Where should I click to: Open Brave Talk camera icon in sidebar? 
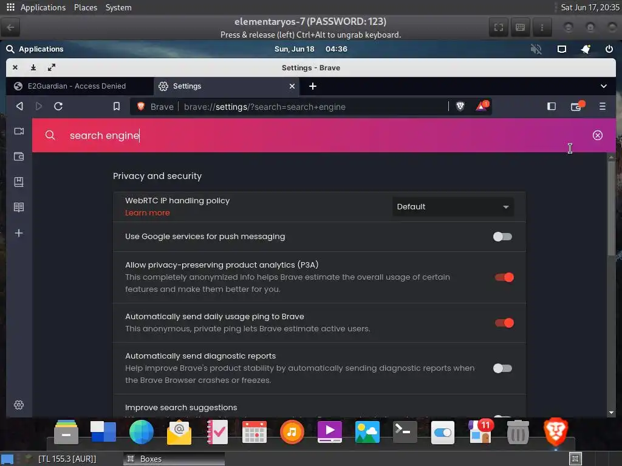coord(19,131)
